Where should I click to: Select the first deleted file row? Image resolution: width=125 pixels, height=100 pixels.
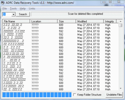pyautogui.click(x=61, y=25)
